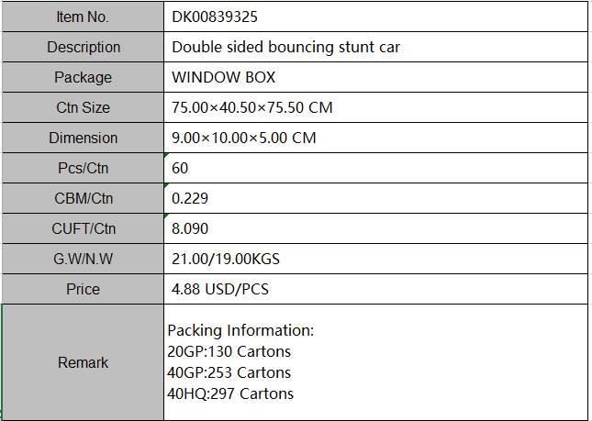The width and height of the screenshot is (592, 421).
Task: Click the DK00839325 item number cell
Action: tap(376, 17)
